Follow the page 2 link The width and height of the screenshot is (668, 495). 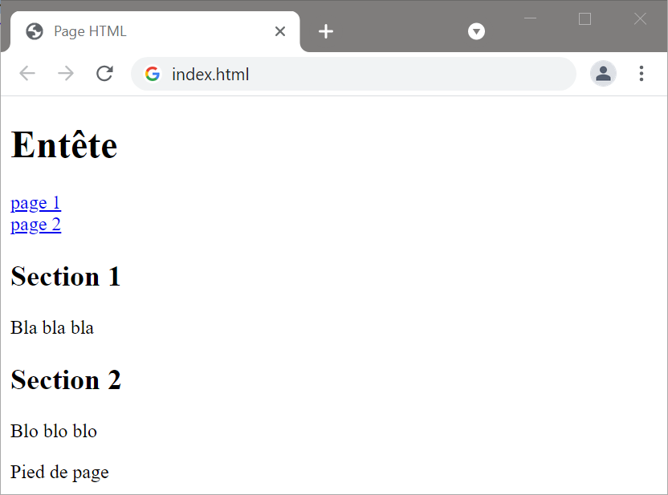click(x=36, y=225)
